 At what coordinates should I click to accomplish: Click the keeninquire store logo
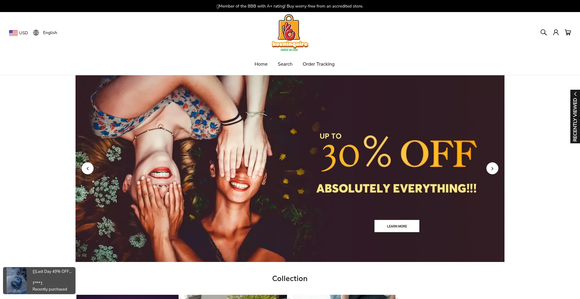click(290, 33)
